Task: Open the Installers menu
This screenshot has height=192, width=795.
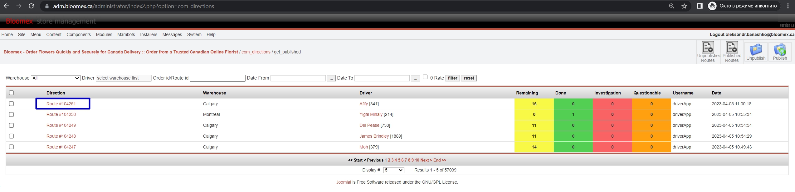Action: point(149,34)
